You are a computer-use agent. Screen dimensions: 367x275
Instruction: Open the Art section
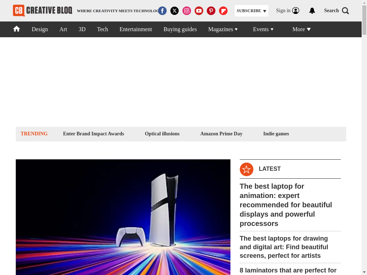[x=63, y=29]
